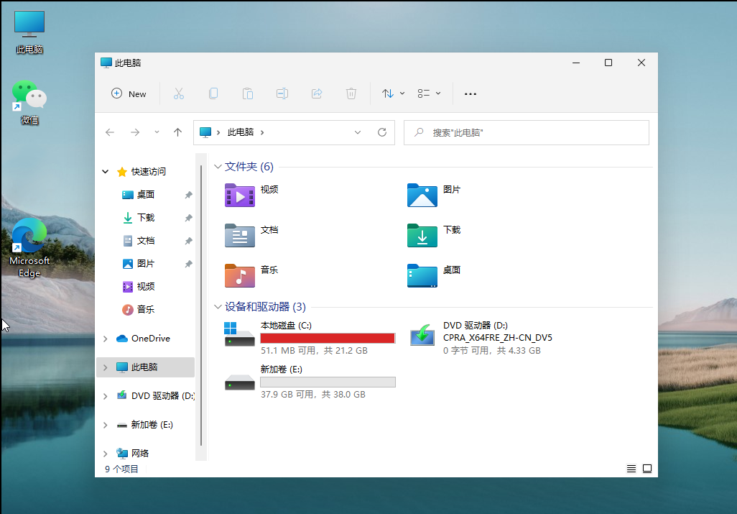This screenshot has width=737, height=514.
Task: Click the red C: drive capacity bar
Action: tap(328, 337)
